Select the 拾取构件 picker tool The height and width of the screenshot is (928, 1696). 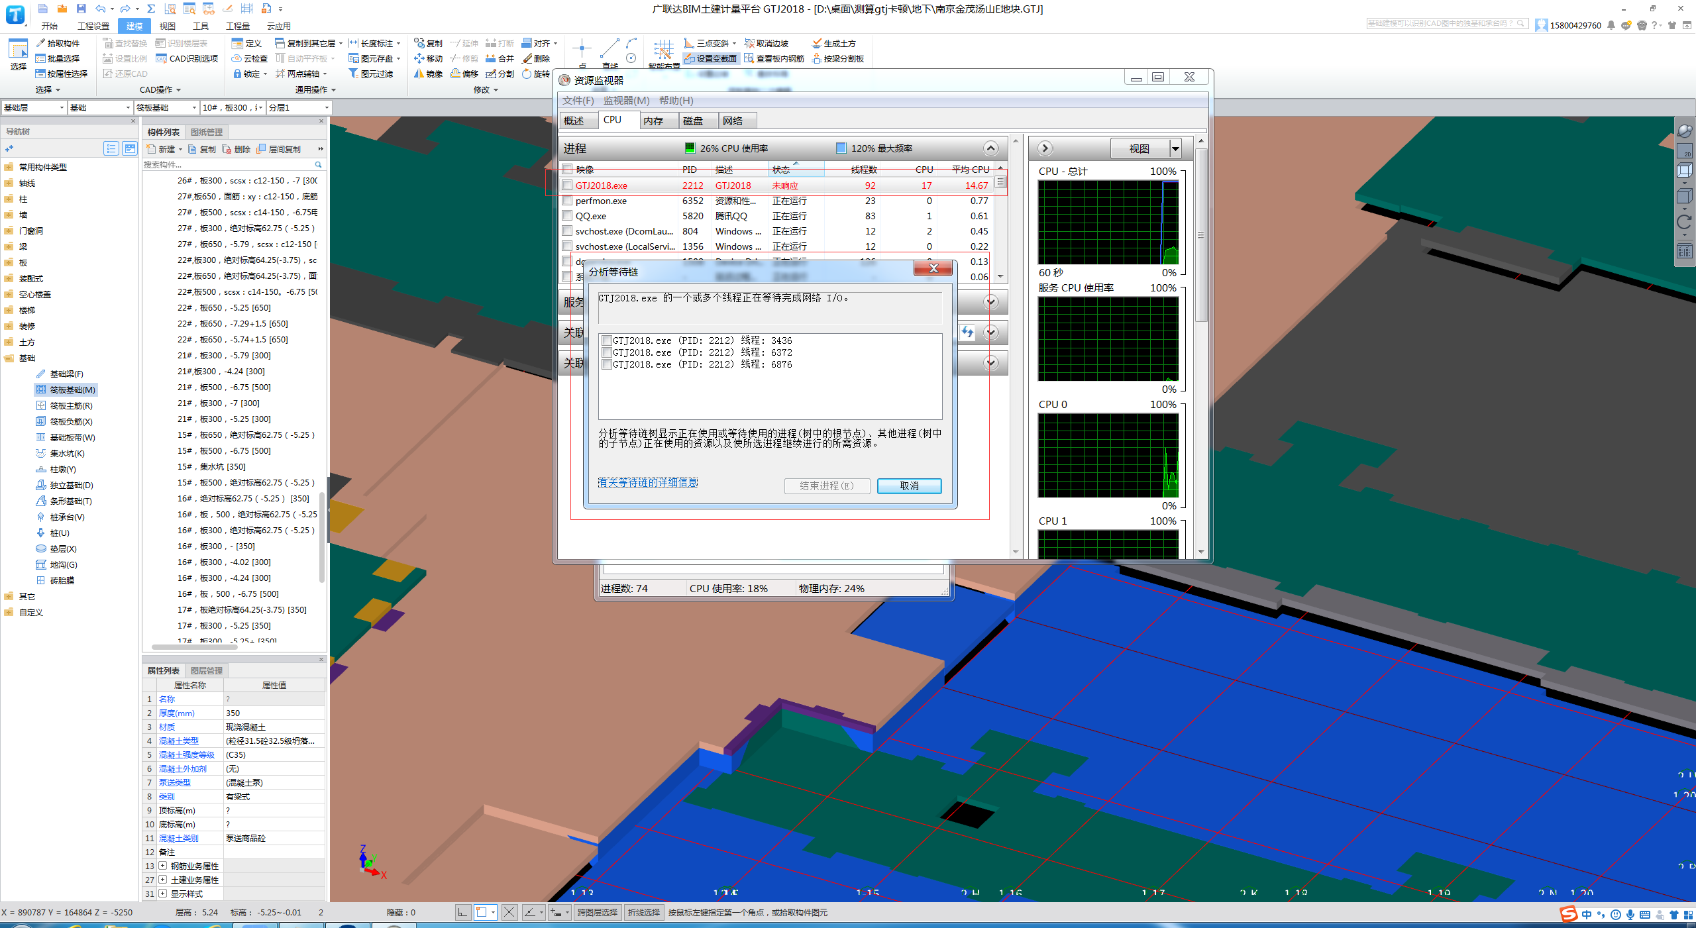(57, 43)
